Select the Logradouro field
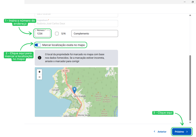196x137 pixels. click(76, 23)
